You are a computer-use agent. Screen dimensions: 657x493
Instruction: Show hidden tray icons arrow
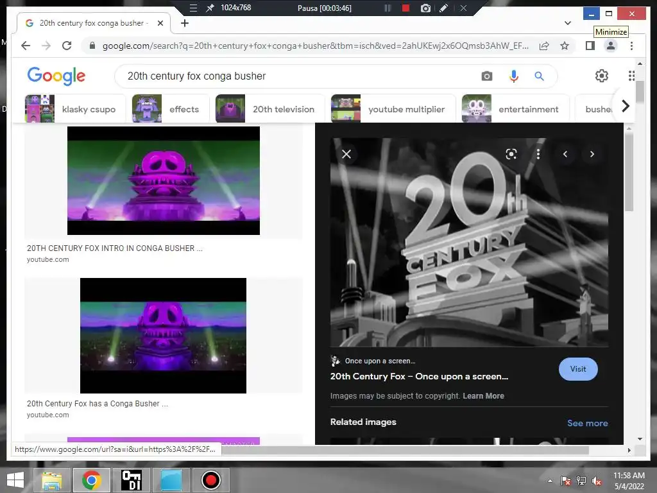pyautogui.click(x=550, y=481)
